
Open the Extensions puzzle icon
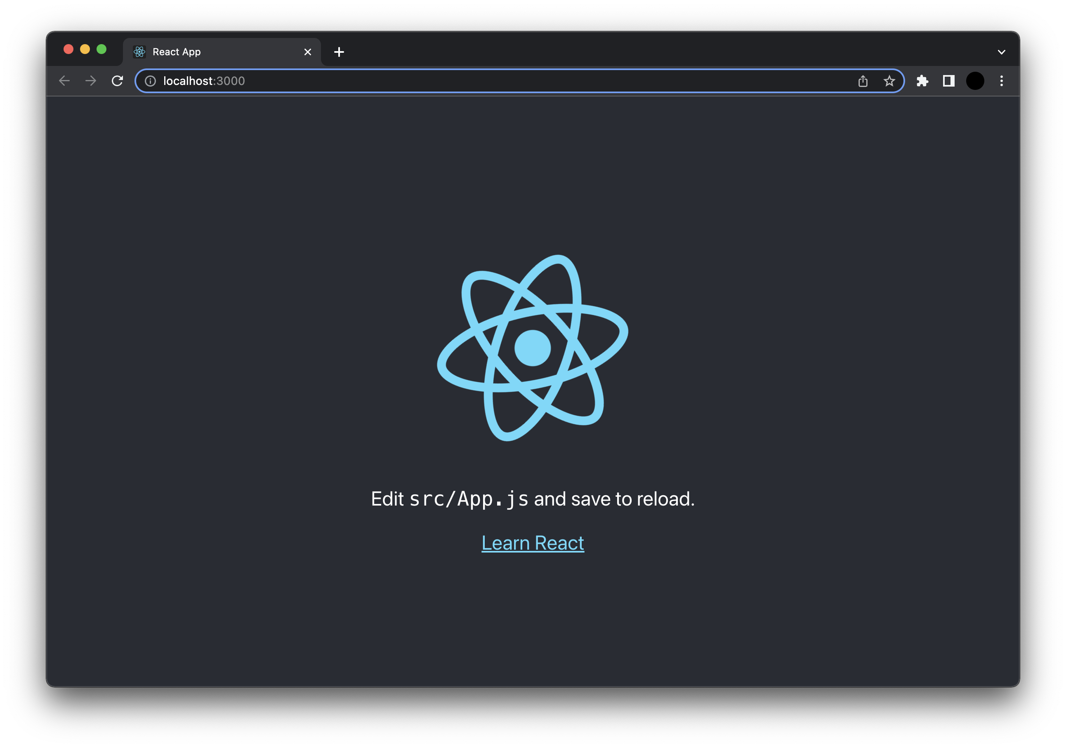(x=922, y=81)
